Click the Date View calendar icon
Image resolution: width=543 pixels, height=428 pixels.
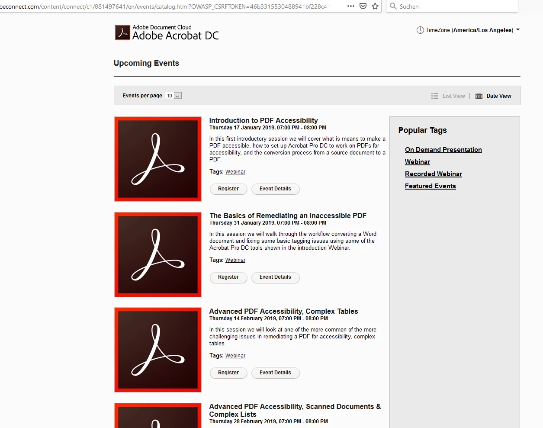pos(479,96)
